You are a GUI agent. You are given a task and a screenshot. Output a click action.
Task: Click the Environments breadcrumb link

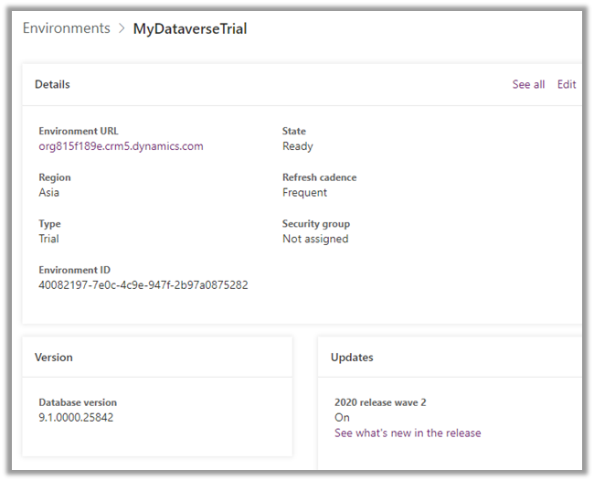[66, 28]
